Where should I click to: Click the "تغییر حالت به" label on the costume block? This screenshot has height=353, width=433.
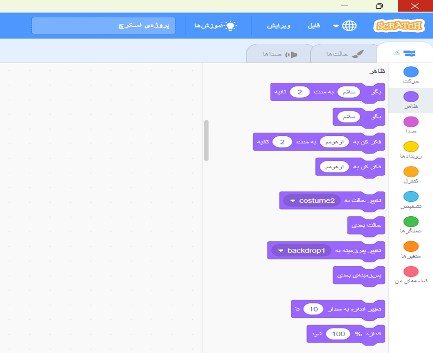[363, 200]
